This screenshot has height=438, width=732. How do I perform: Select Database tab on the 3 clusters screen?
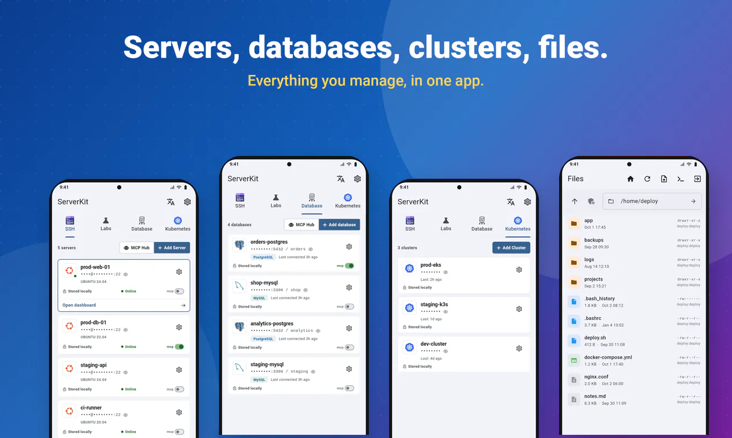click(x=482, y=224)
